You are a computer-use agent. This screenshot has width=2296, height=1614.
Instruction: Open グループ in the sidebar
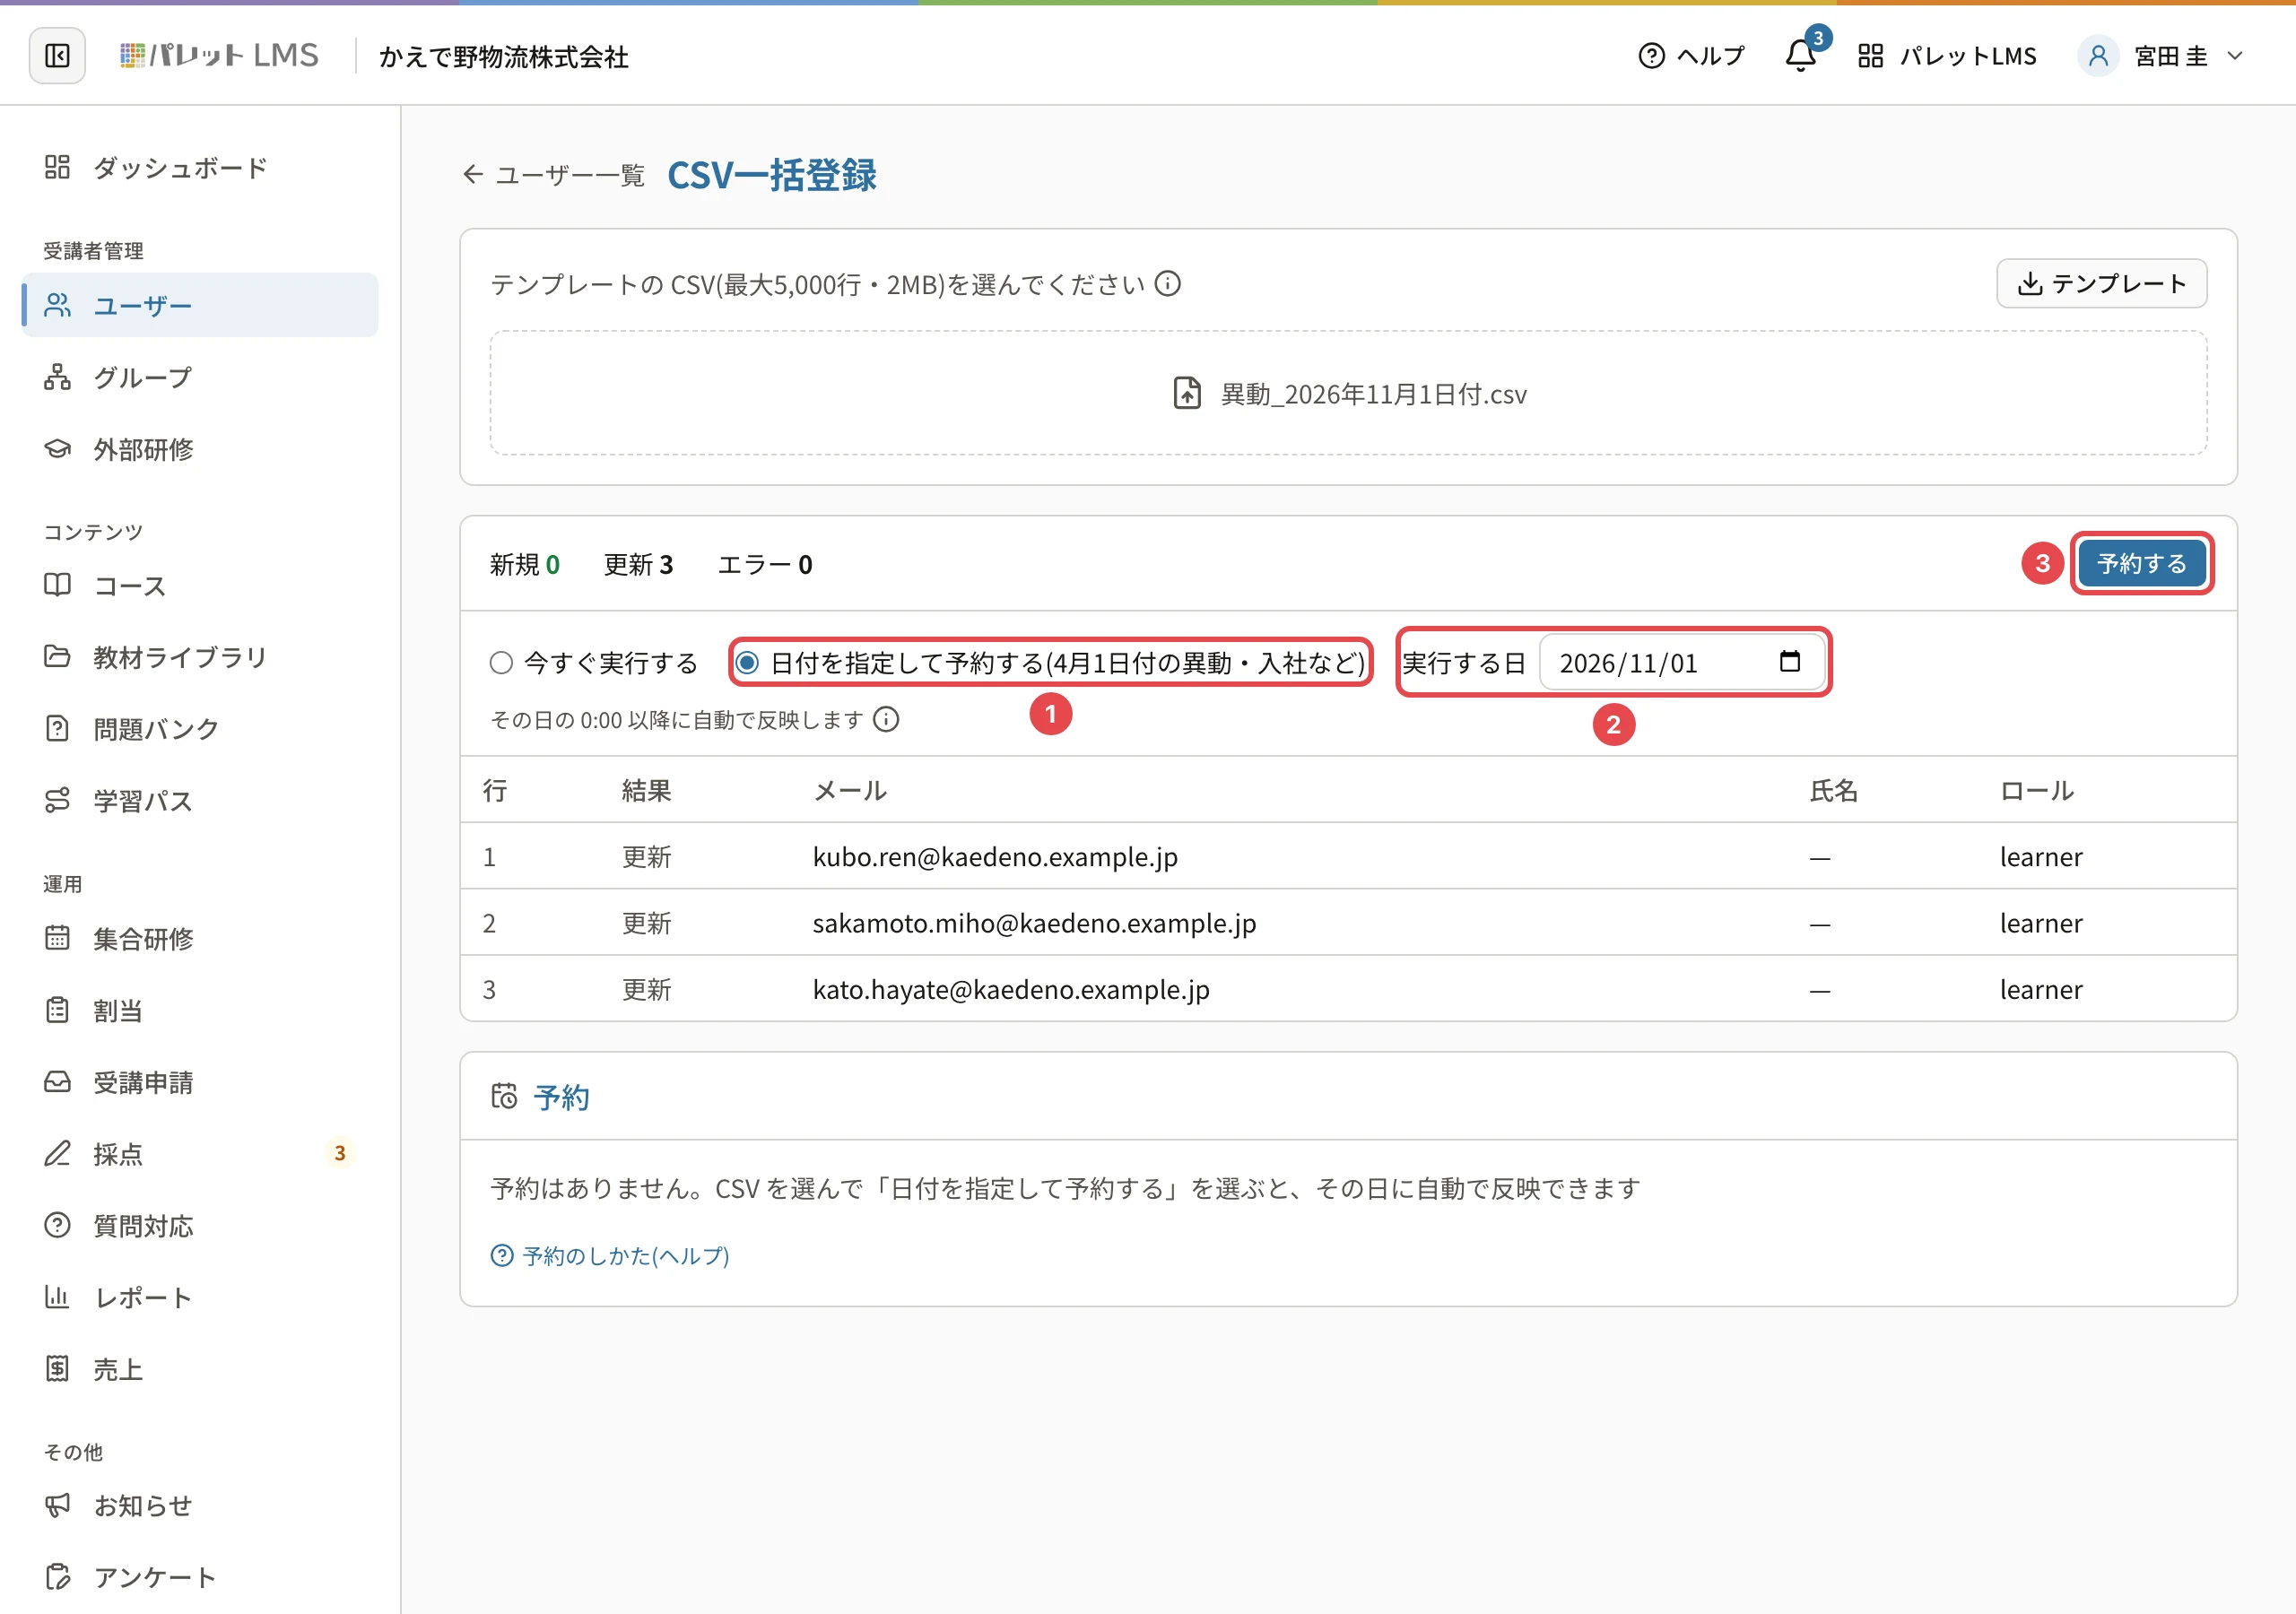pyautogui.click(x=200, y=377)
